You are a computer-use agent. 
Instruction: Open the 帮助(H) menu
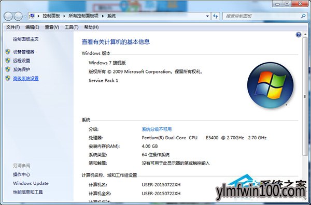coord(91,27)
